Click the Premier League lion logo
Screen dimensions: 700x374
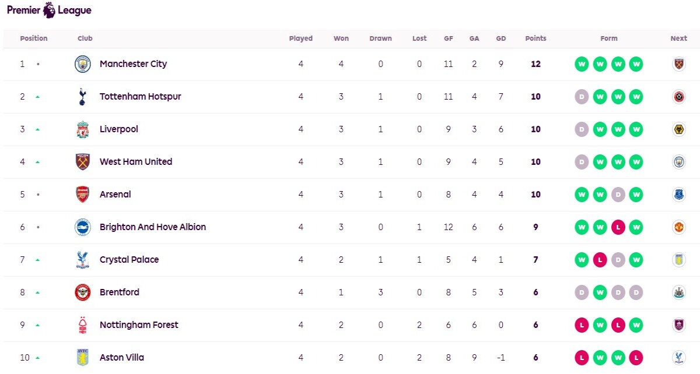tap(49, 10)
